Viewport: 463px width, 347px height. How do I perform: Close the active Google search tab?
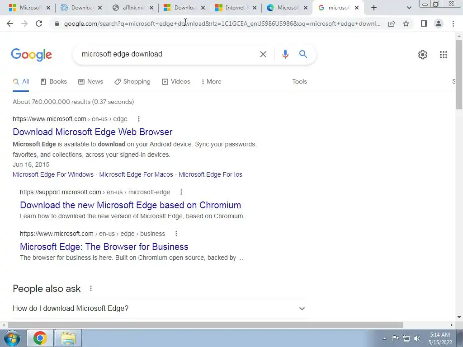[x=357, y=8]
